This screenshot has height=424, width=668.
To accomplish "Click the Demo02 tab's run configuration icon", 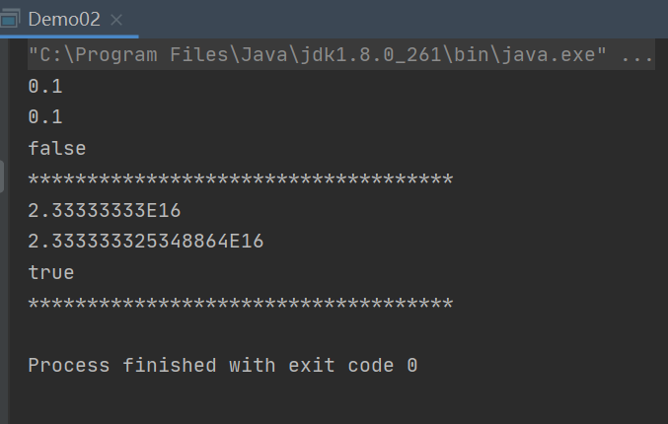I will pos(13,19).
